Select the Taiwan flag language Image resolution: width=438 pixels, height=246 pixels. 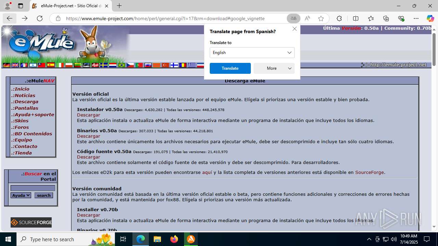tap(42, 65)
